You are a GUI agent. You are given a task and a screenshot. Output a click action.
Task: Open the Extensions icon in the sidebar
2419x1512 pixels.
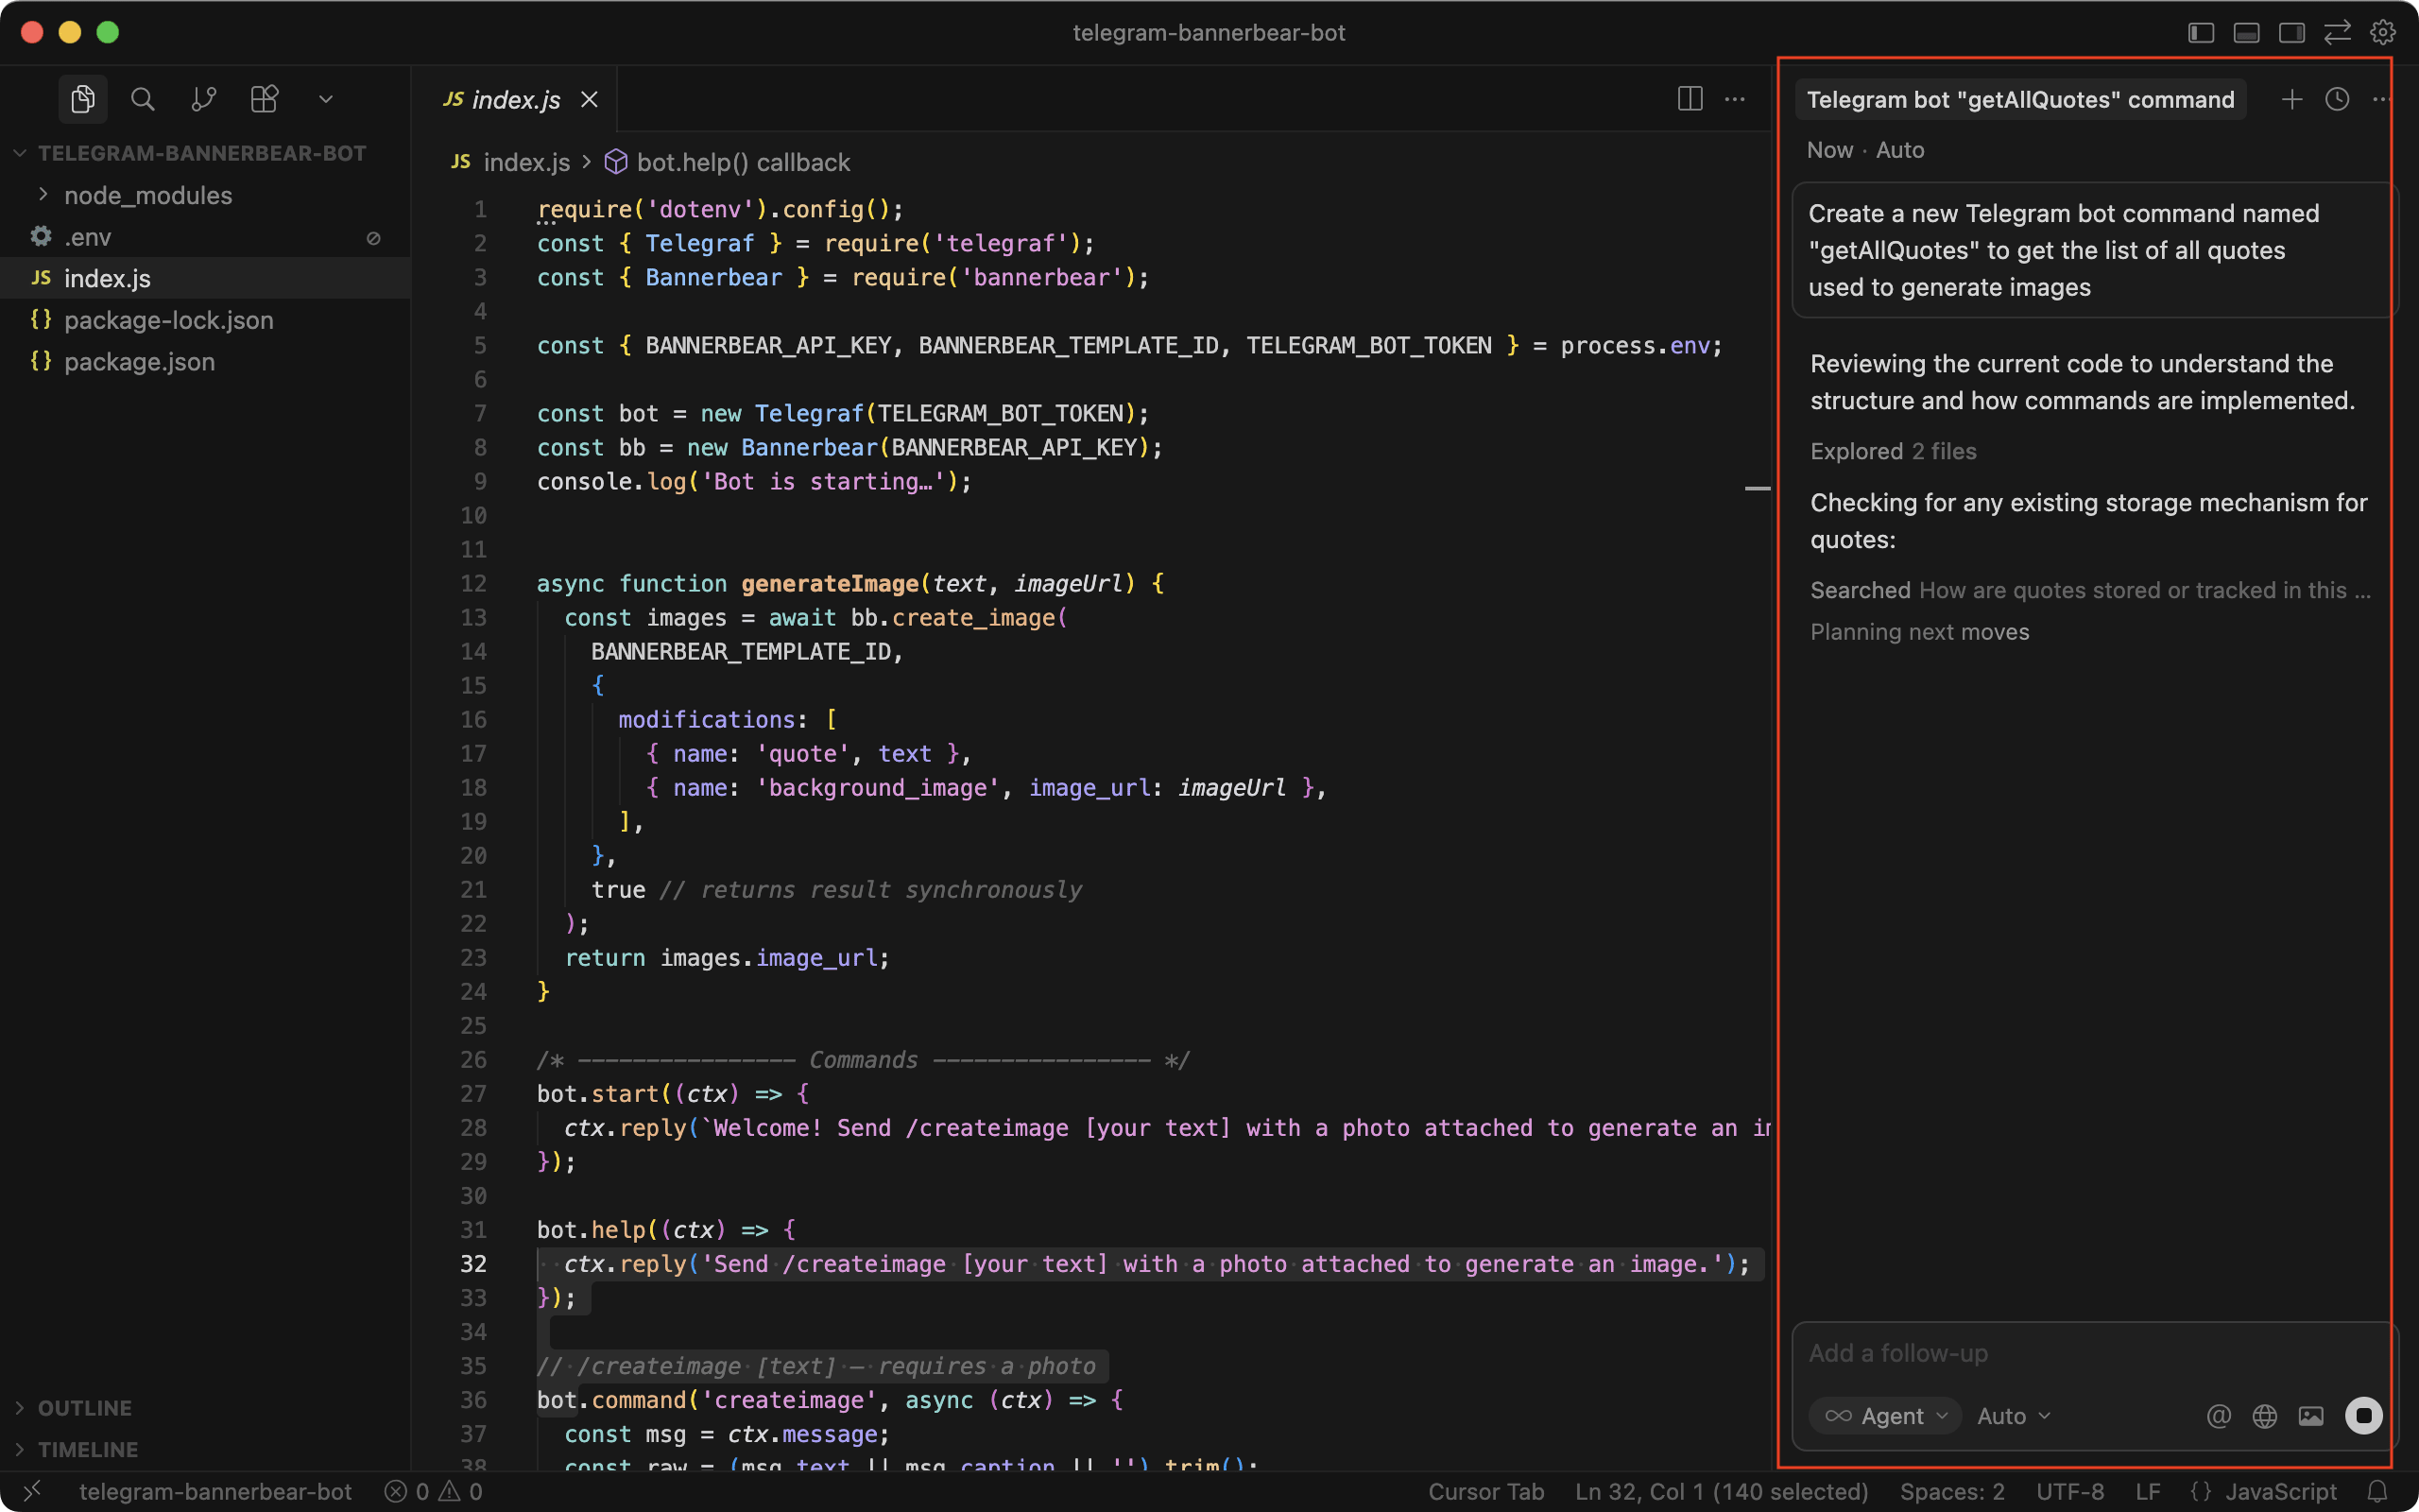(x=264, y=99)
